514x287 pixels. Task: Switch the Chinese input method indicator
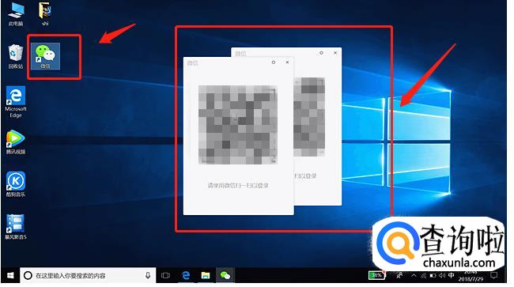451,275
